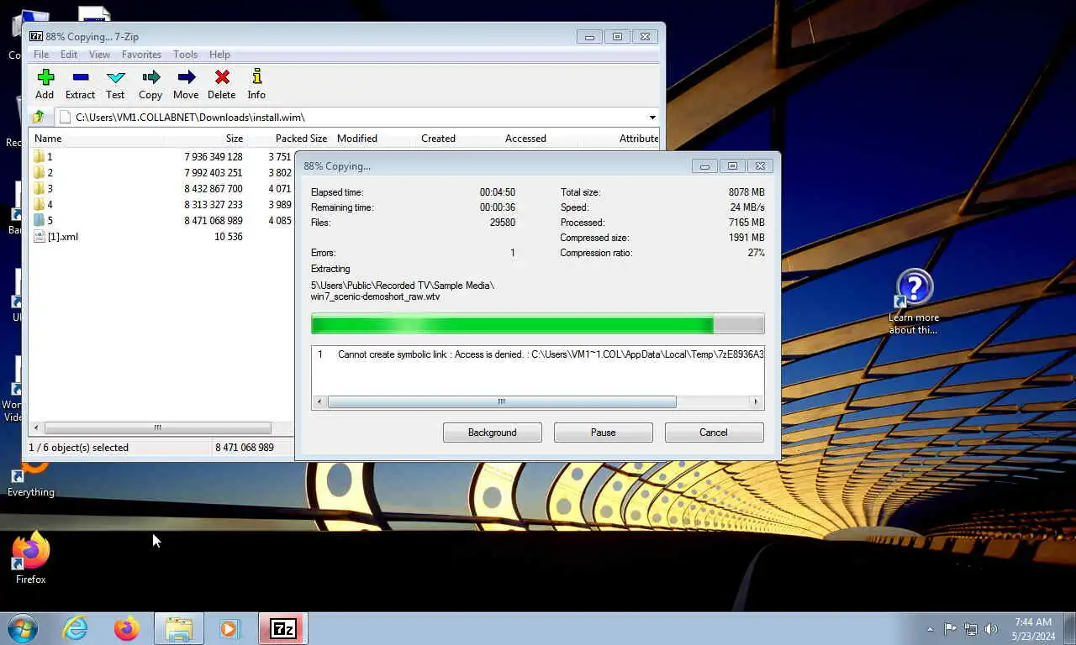Screen dimensions: 1076x645
Task: Open the Firefox desktop shortcut
Action: pyautogui.click(x=31, y=558)
